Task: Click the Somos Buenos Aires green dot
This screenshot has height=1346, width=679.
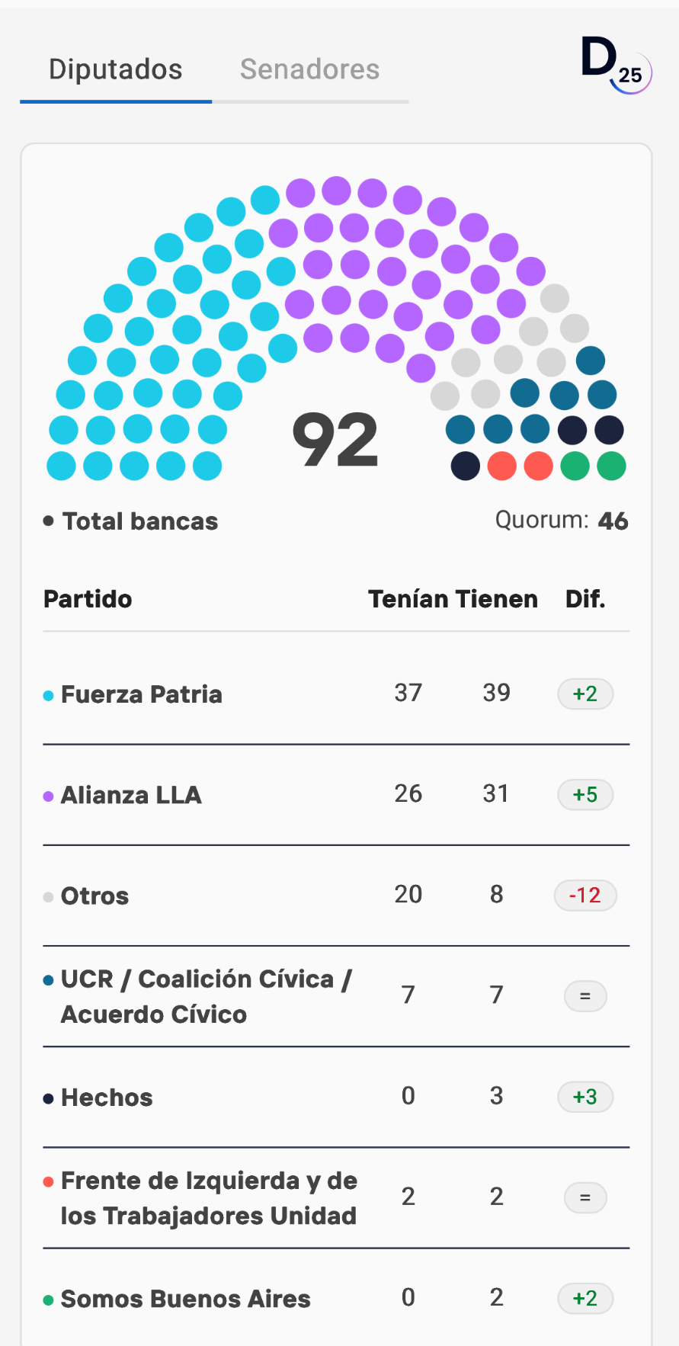Action: pyautogui.click(x=48, y=1300)
